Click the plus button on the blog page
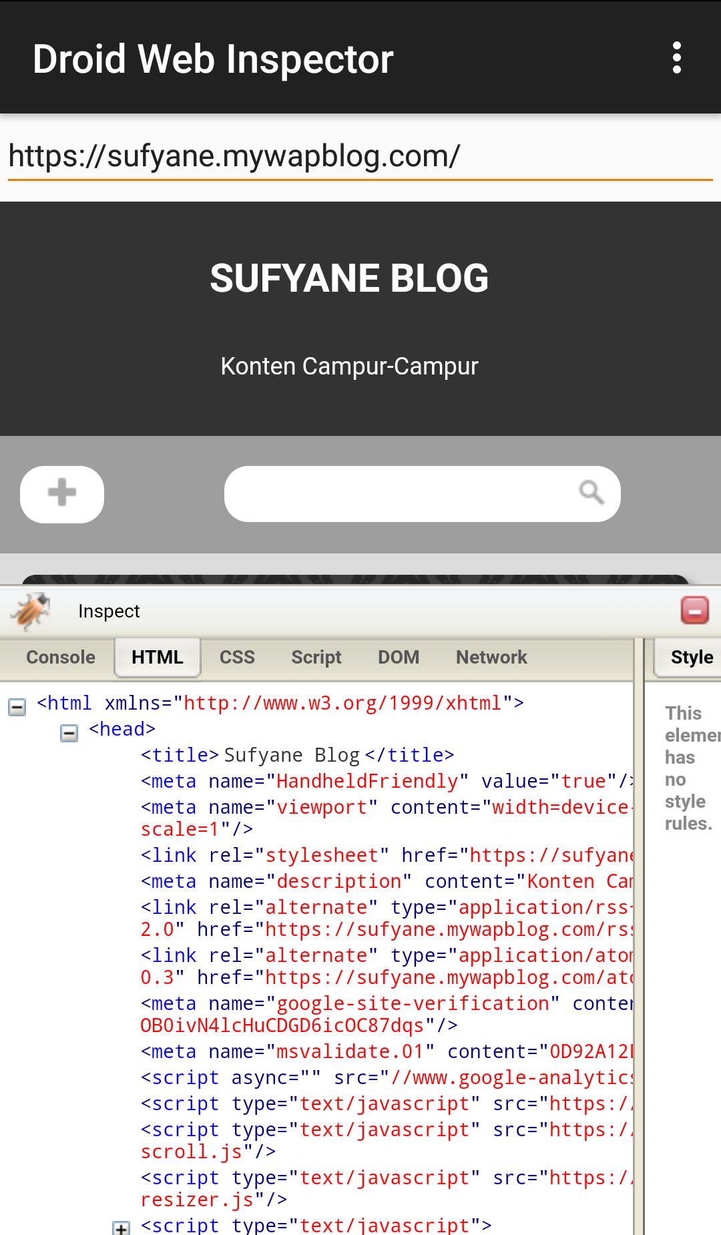Screen dimensions: 721x1235 tap(62, 494)
